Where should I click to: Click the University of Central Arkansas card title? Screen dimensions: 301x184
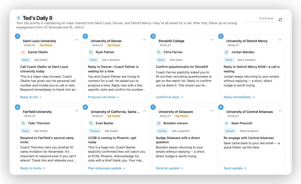(249, 112)
